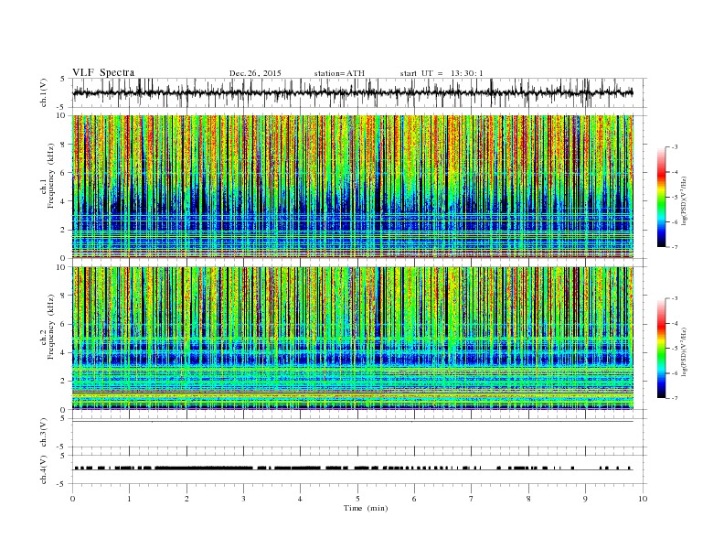Click the ch.2 spectrogram color scale bar
Viewport: 724px width, 560px height.
[x=662, y=348]
